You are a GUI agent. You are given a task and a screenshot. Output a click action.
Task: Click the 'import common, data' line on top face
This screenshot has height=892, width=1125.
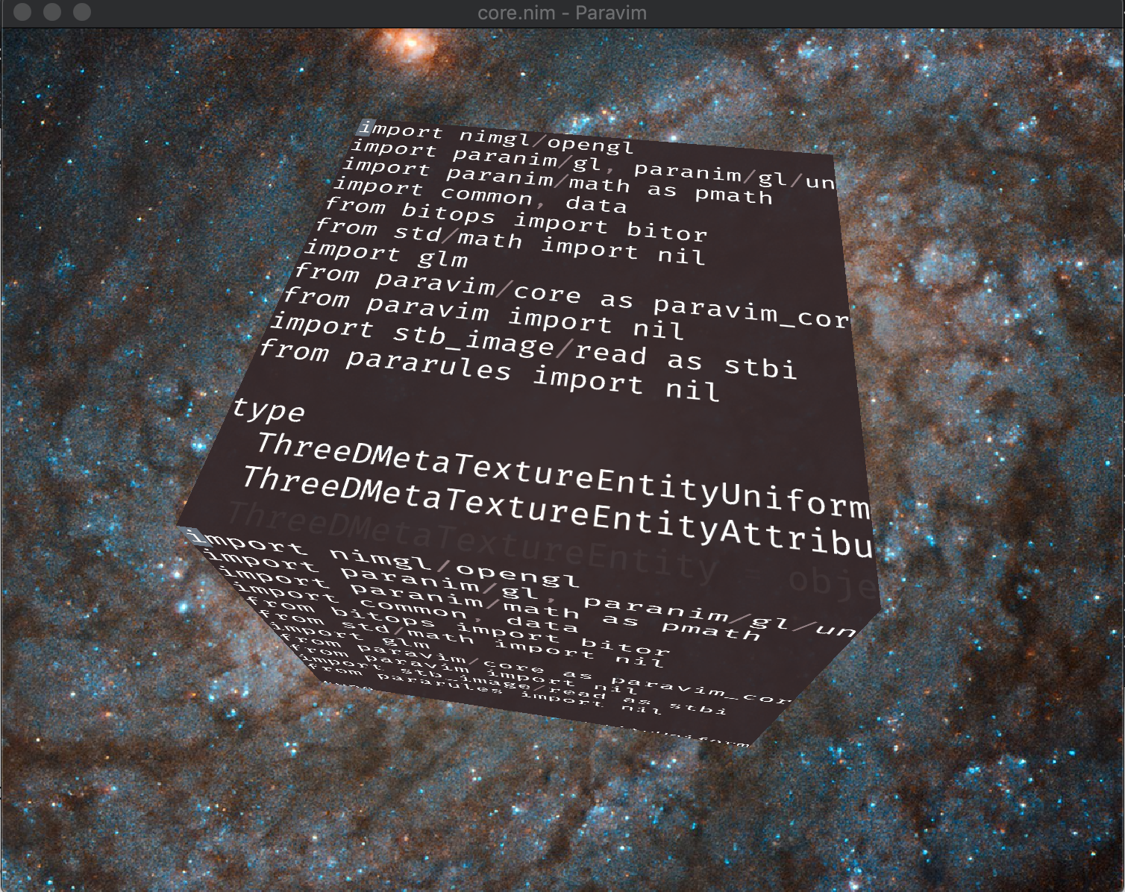click(x=480, y=195)
